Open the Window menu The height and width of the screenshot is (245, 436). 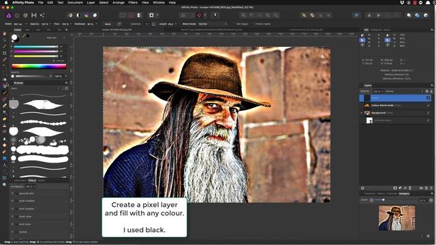(x=159, y=3)
